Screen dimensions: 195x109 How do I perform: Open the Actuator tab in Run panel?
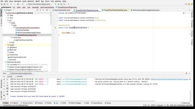click(x=19, y=76)
